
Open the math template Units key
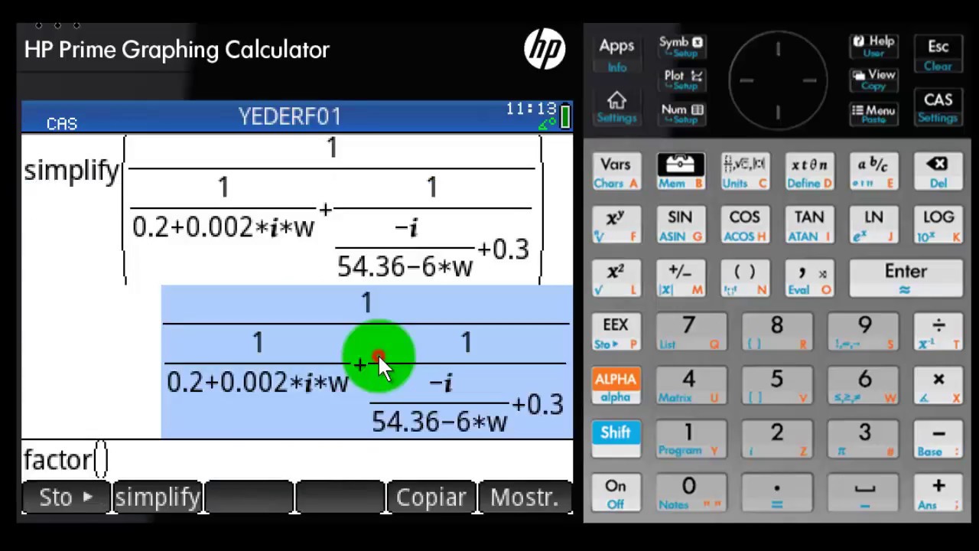coord(744,172)
